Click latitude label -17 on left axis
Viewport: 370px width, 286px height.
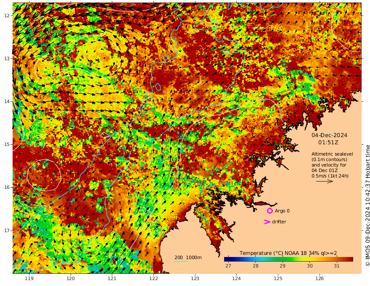click(6, 230)
